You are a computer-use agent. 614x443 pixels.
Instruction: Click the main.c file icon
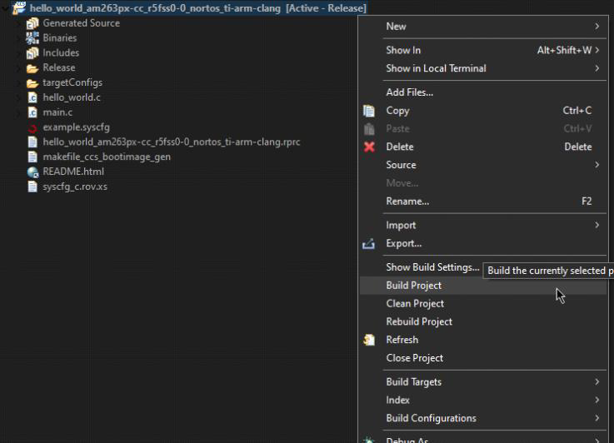(x=33, y=112)
